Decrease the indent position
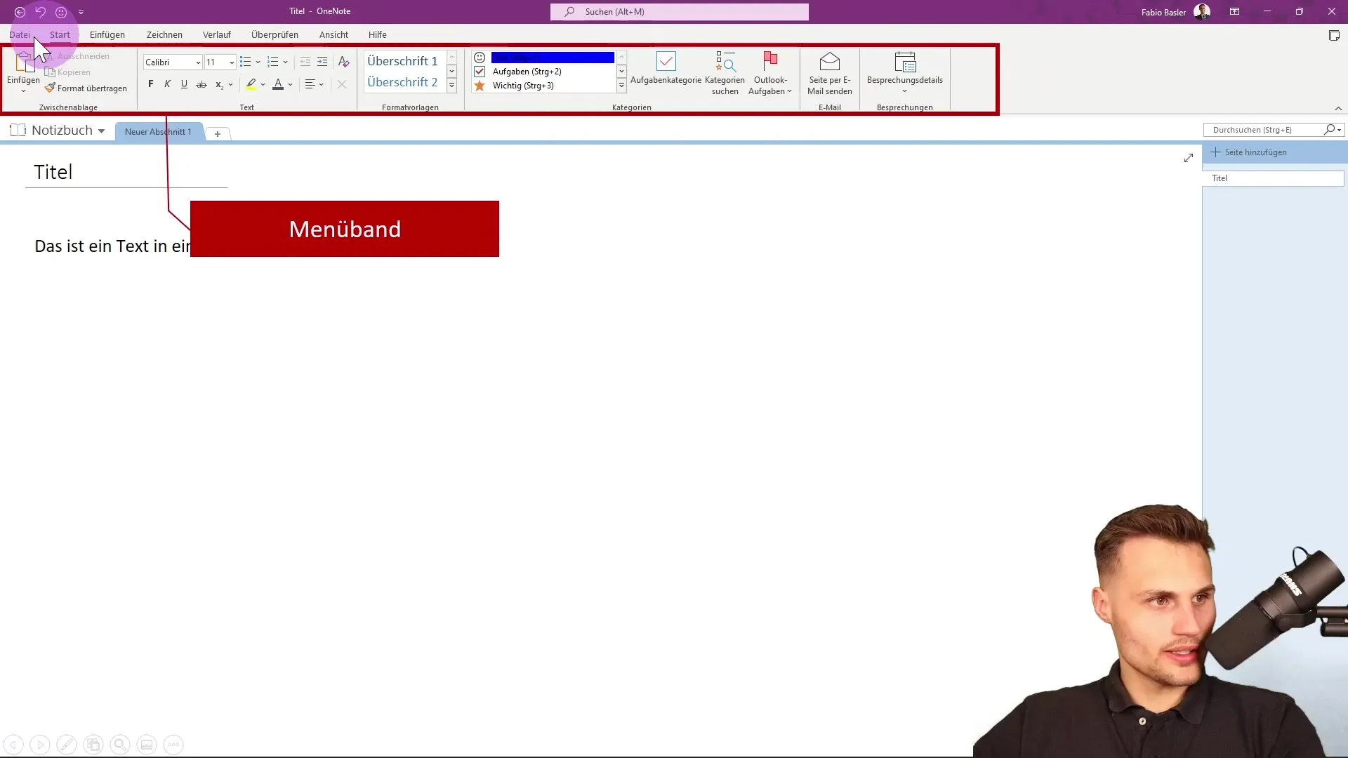1348x758 pixels. 305,62
